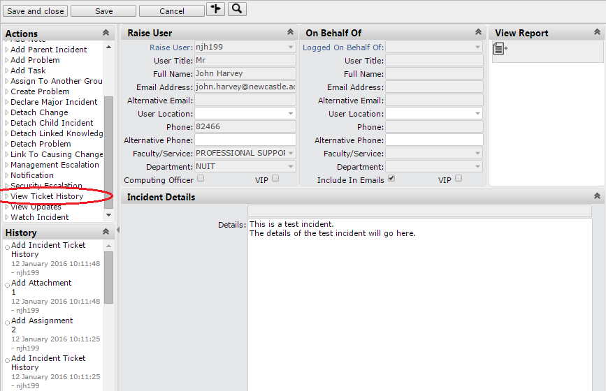Collapse the Raise User panel
The height and width of the screenshot is (391, 606).
pyautogui.click(x=290, y=32)
